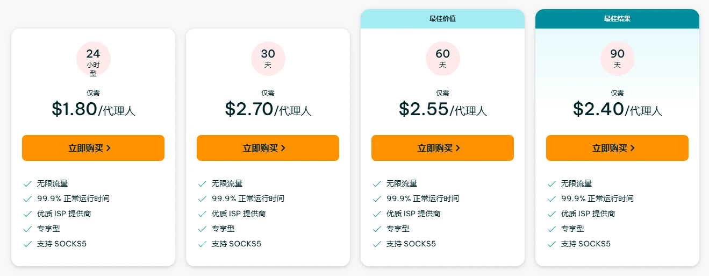Select the 60 天 circular badge
The width and height of the screenshot is (709, 276).
click(x=442, y=58)
